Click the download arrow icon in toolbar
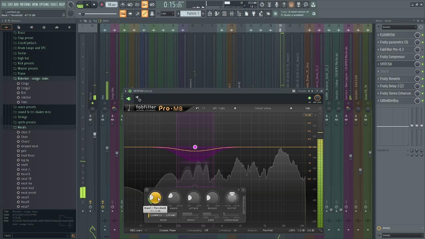 click(x=313, y=5)
